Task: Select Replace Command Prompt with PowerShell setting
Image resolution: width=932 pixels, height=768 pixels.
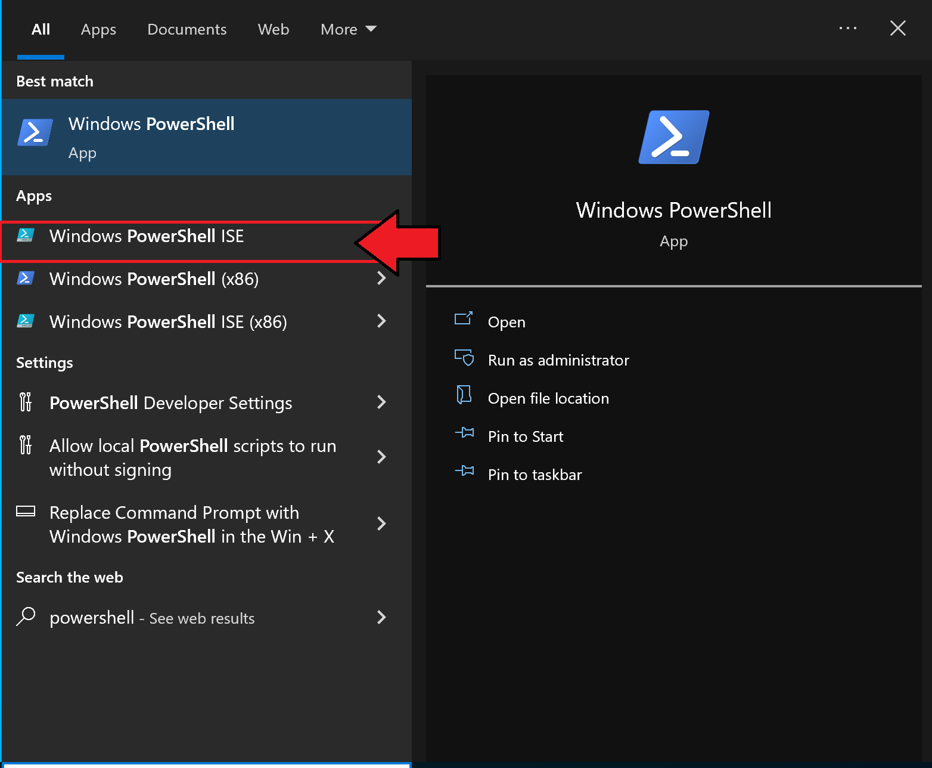Action: [191, 524]
